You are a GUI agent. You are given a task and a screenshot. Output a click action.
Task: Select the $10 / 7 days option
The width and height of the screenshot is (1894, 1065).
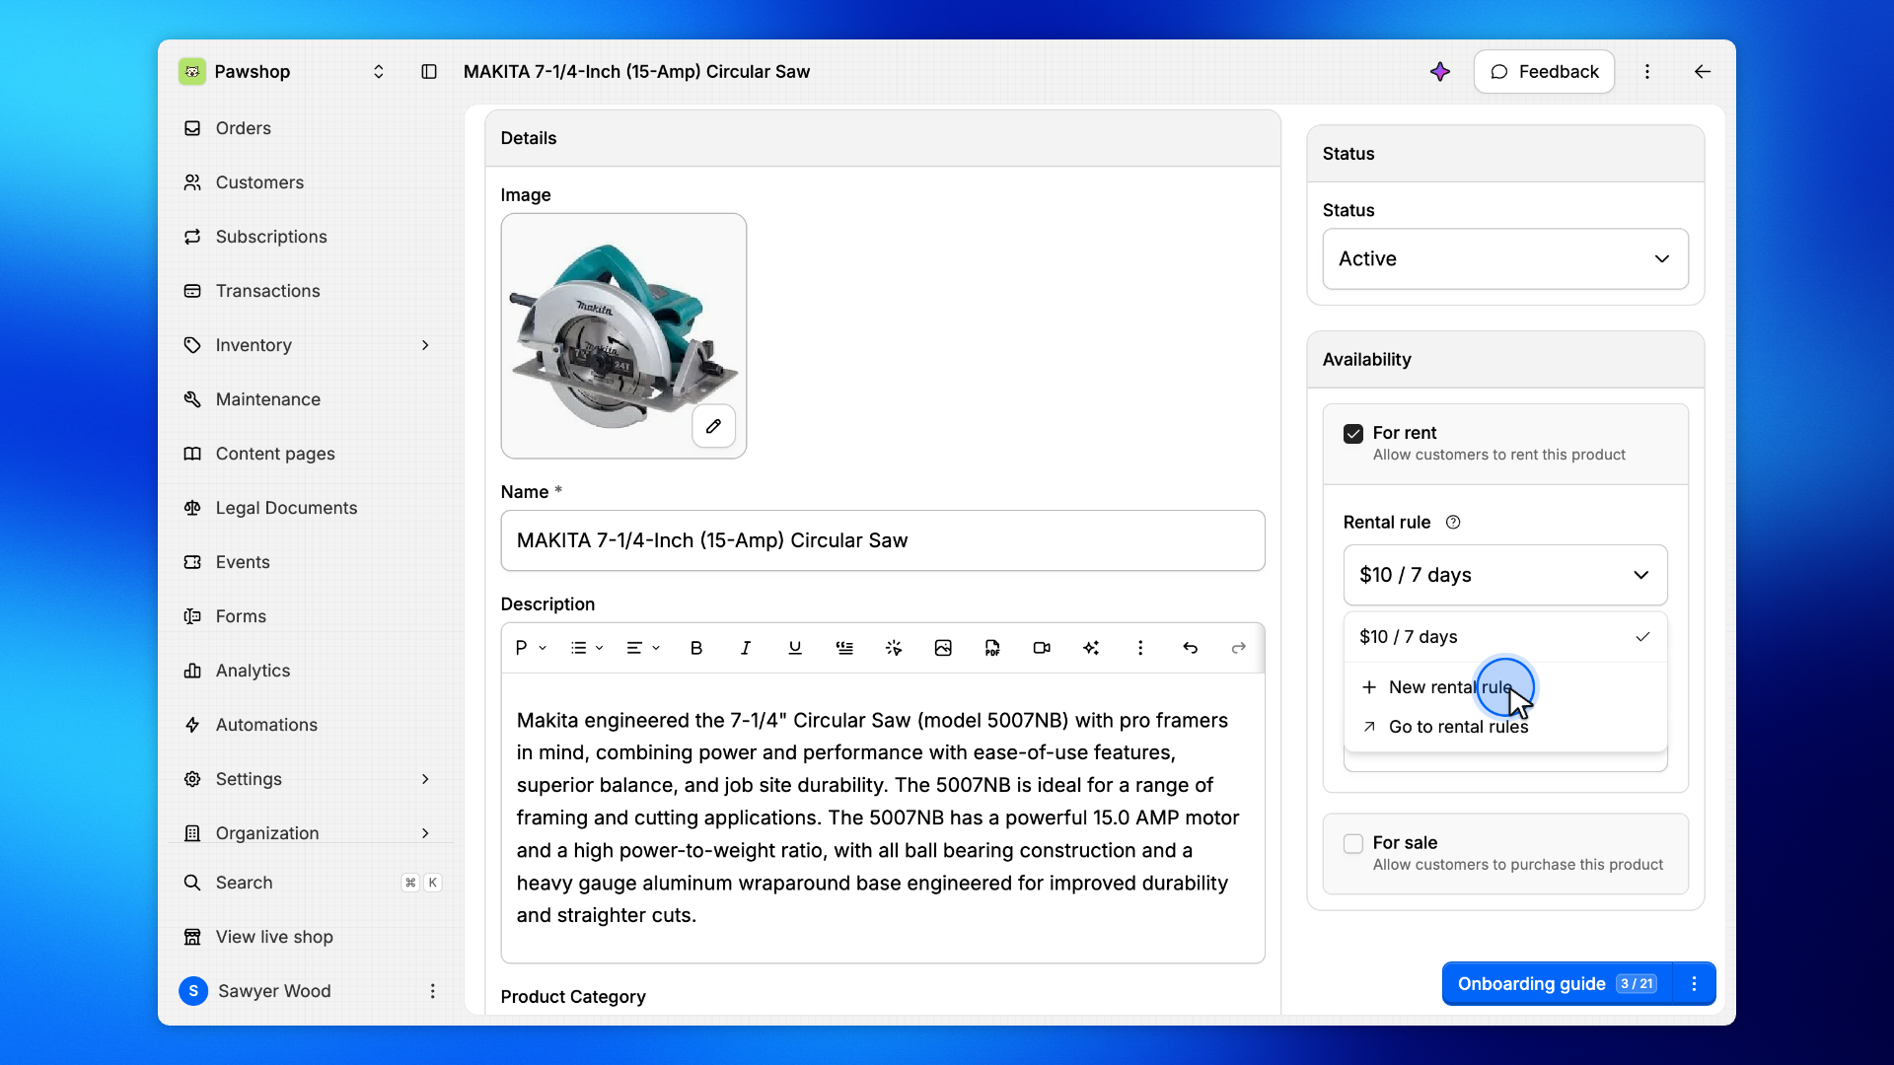pos(1505,637)
